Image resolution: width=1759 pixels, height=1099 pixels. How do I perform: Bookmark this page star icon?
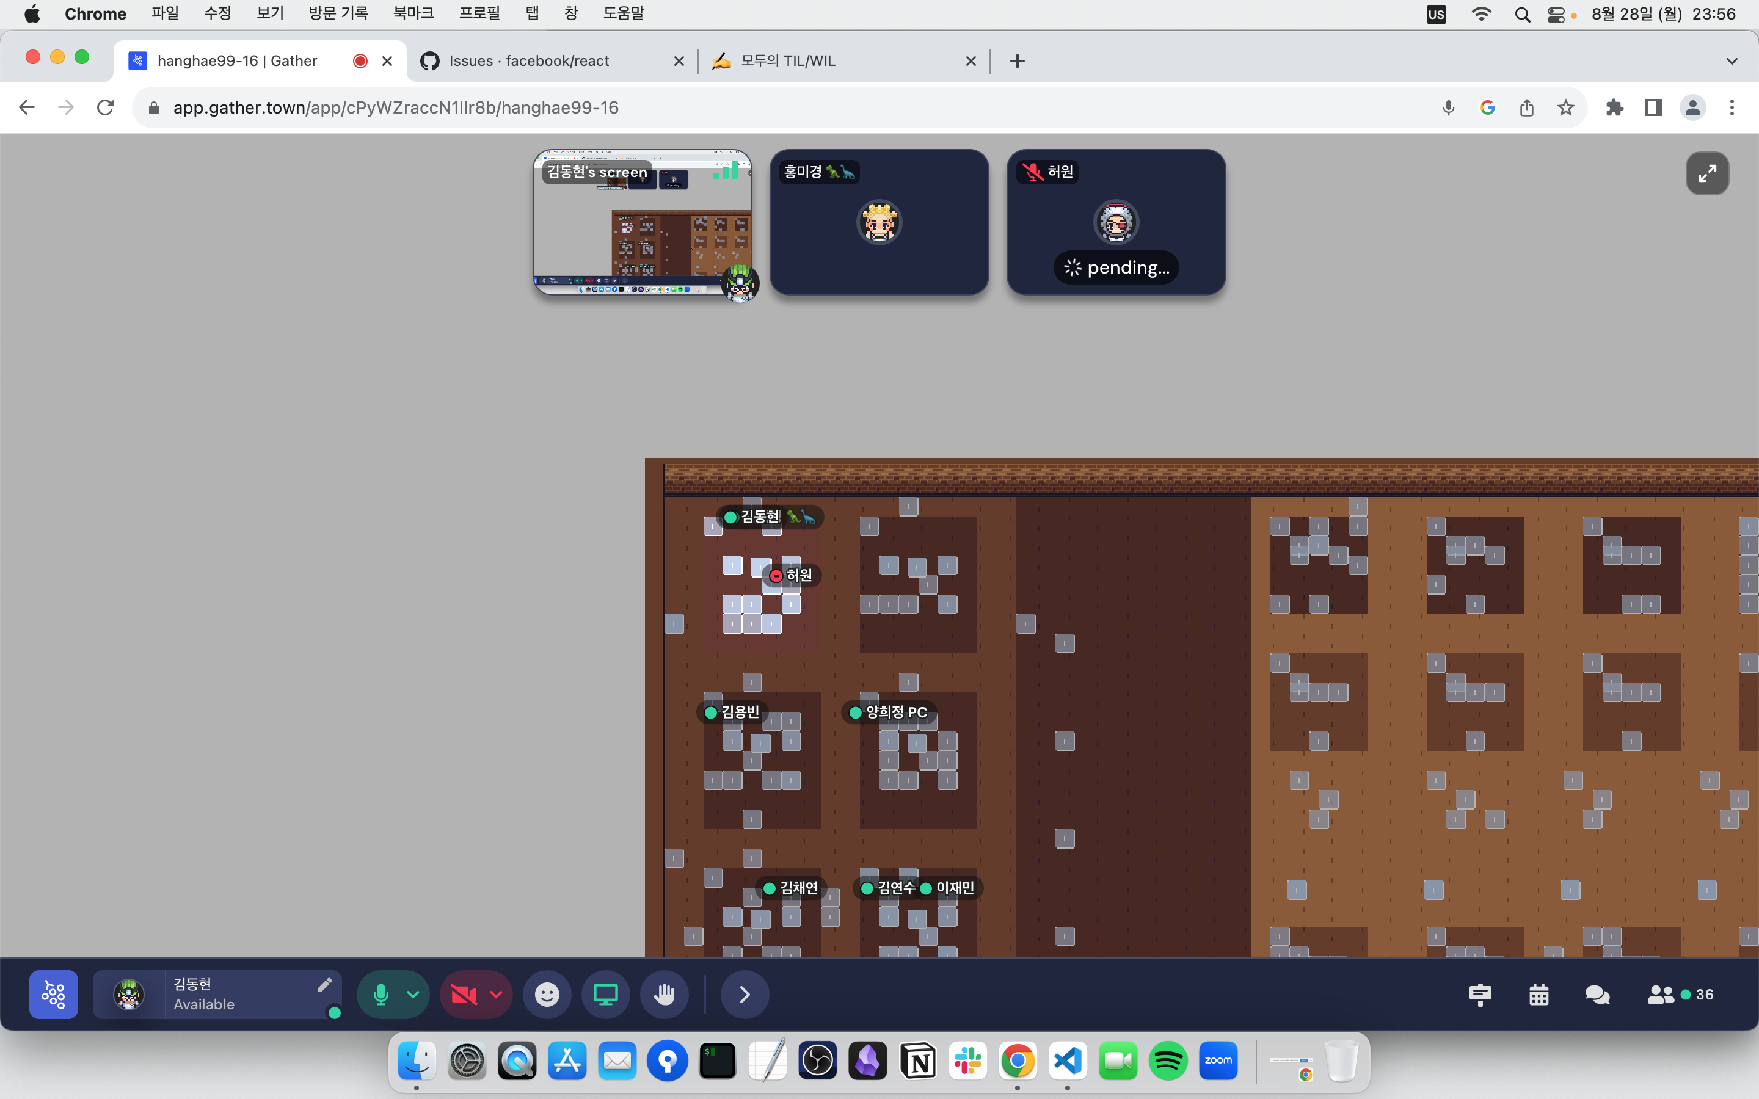click(1565, 107)
